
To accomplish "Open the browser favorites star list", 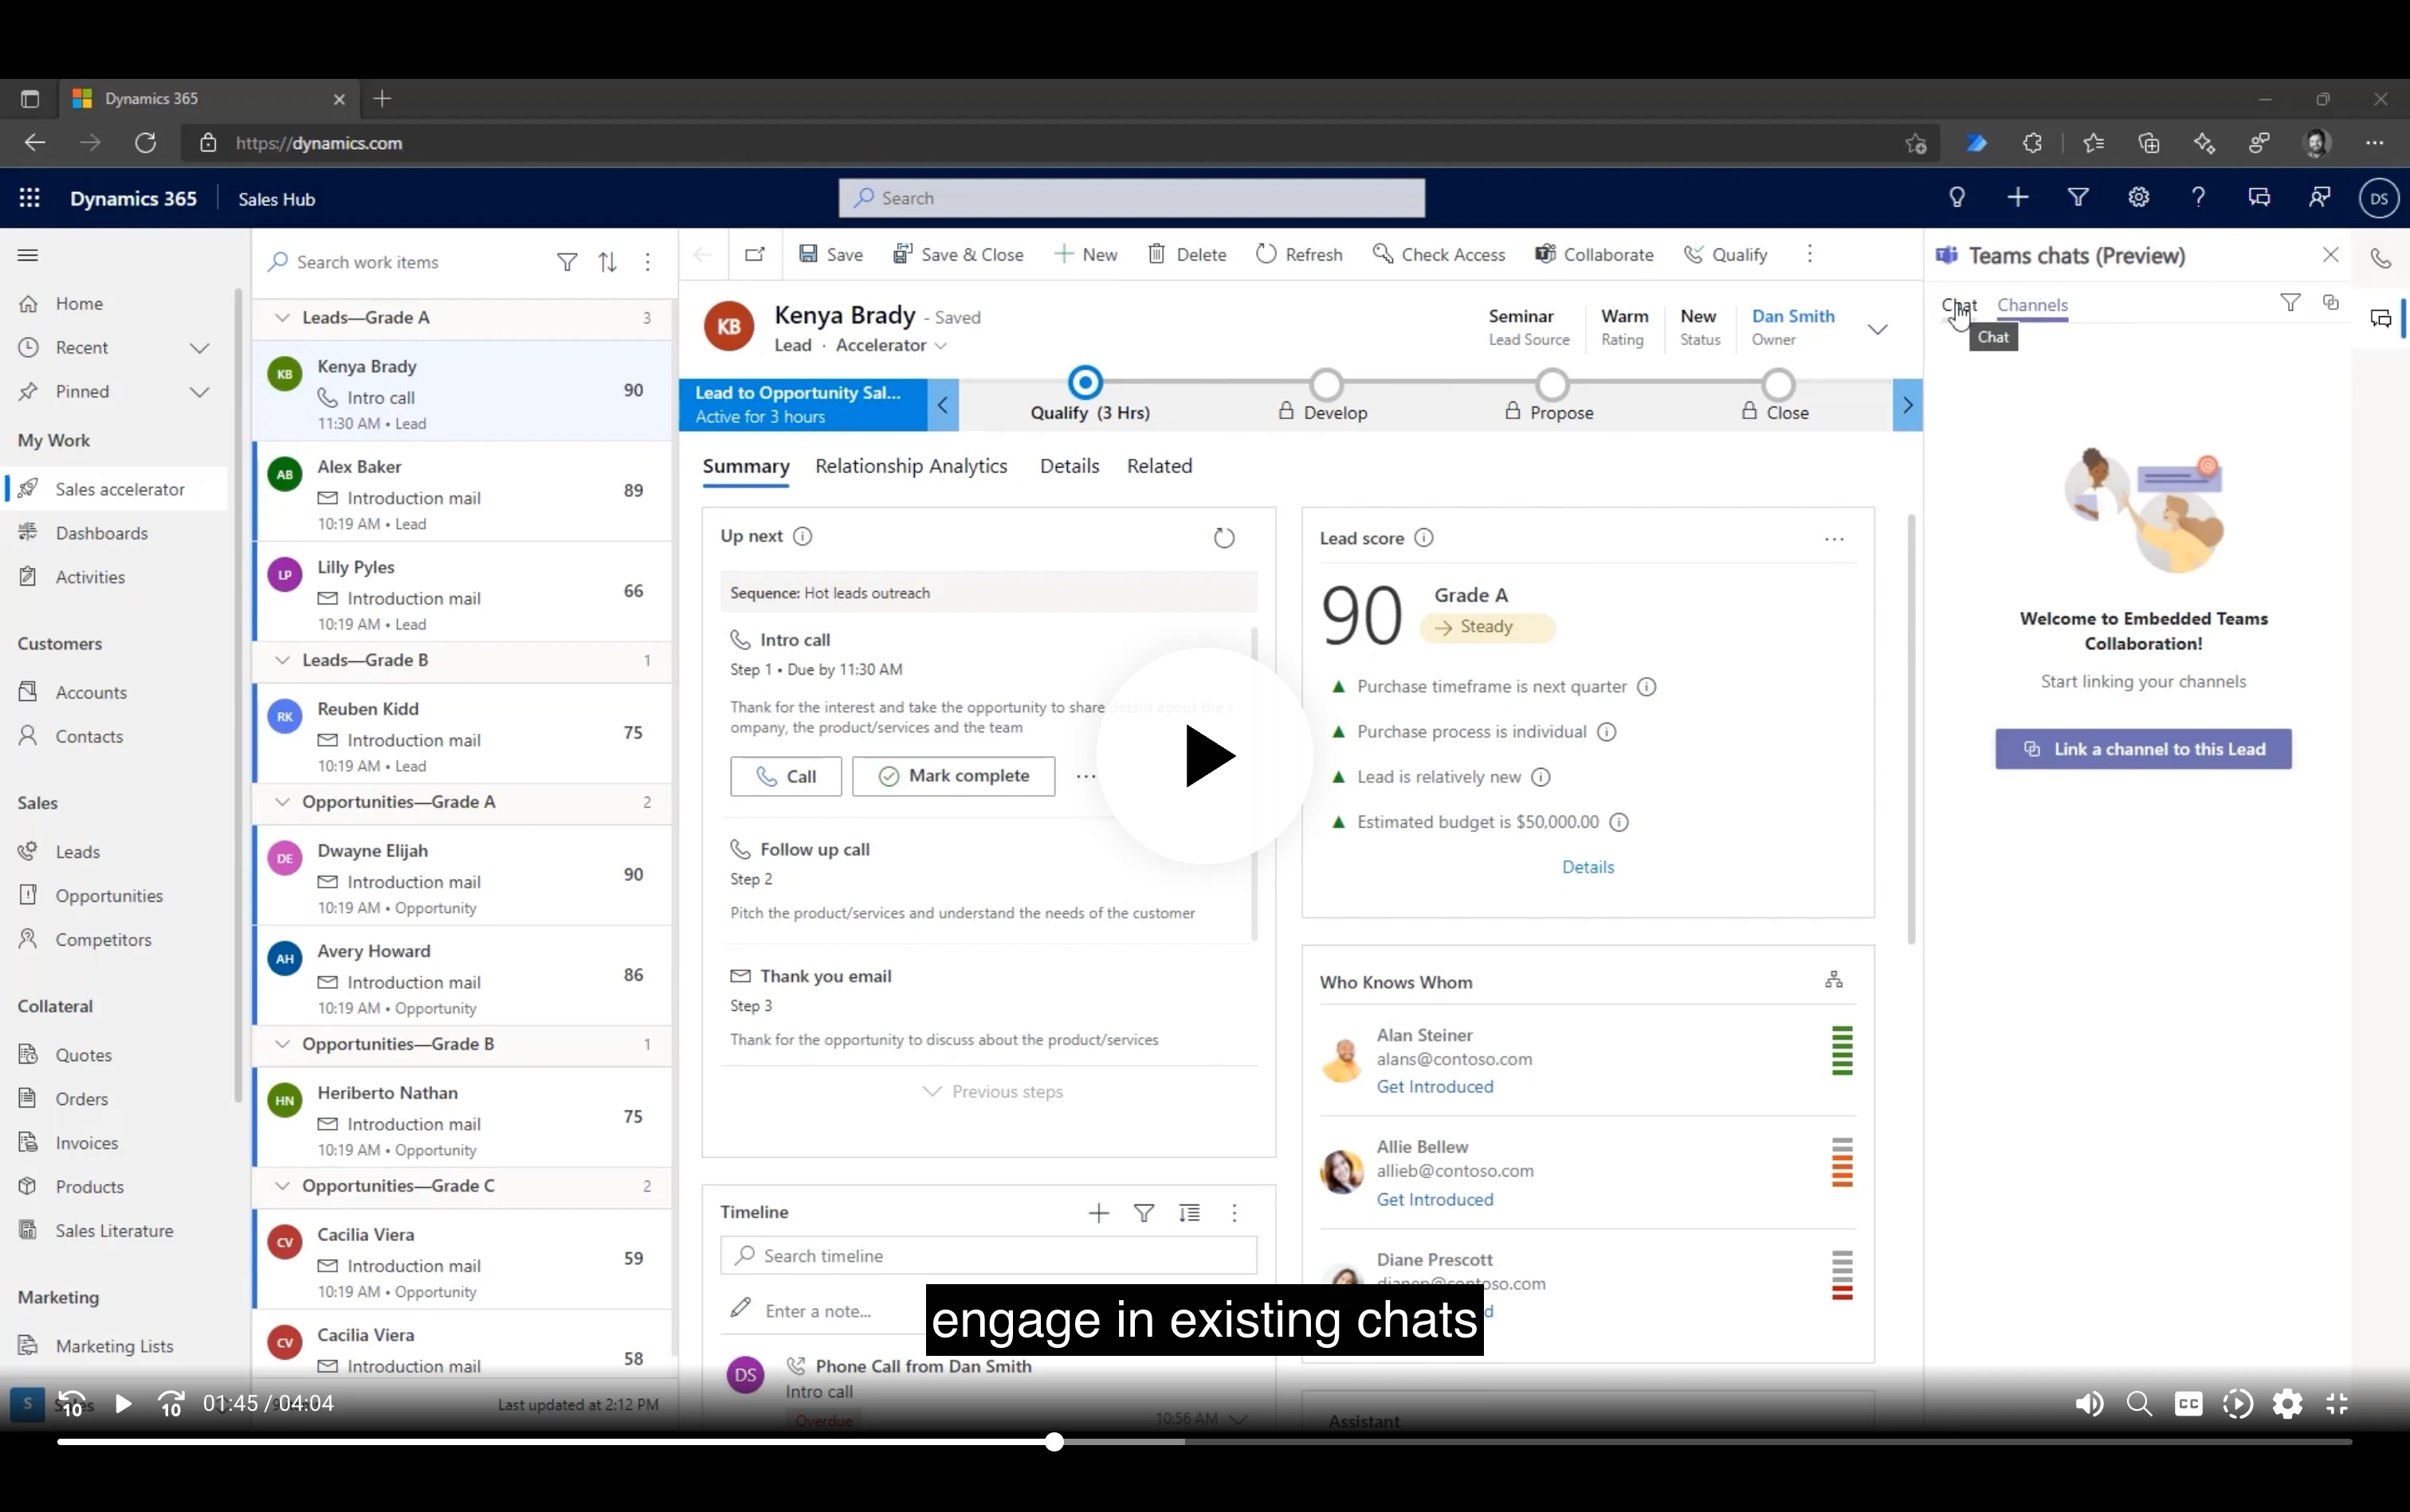I will [x=2093, y=143].
